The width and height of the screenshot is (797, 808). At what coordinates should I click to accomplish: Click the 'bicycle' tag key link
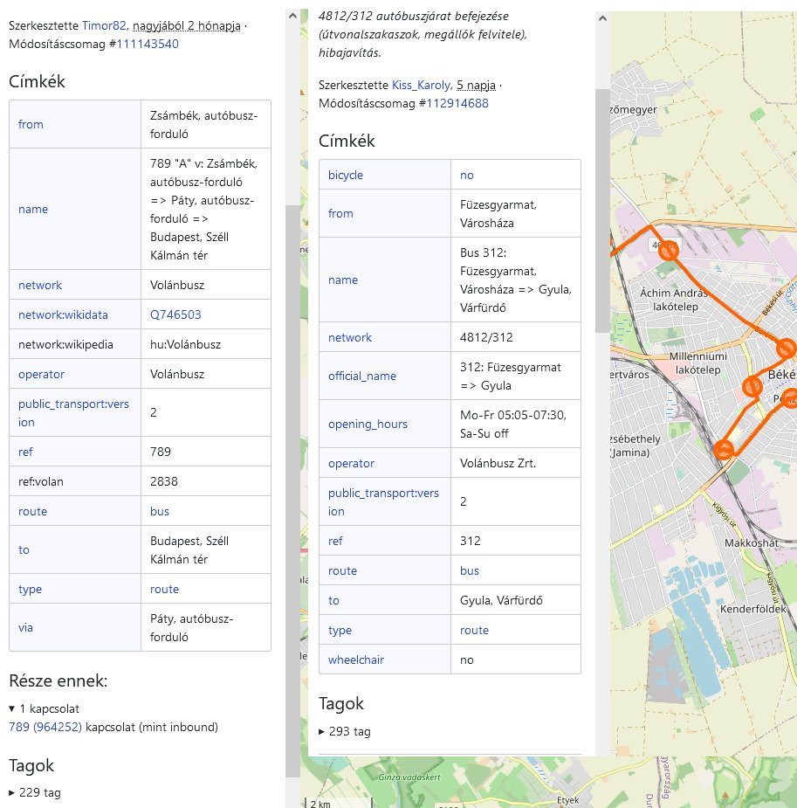(346, 176)
